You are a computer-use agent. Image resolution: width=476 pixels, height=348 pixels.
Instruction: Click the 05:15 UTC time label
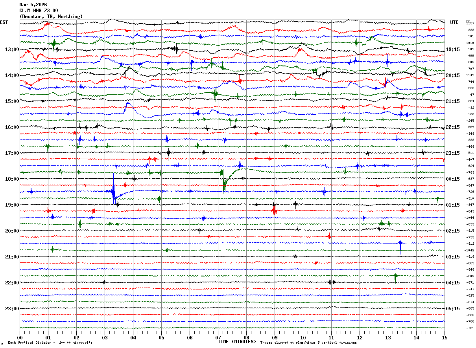pyautogui.click(x=453, y=309)
